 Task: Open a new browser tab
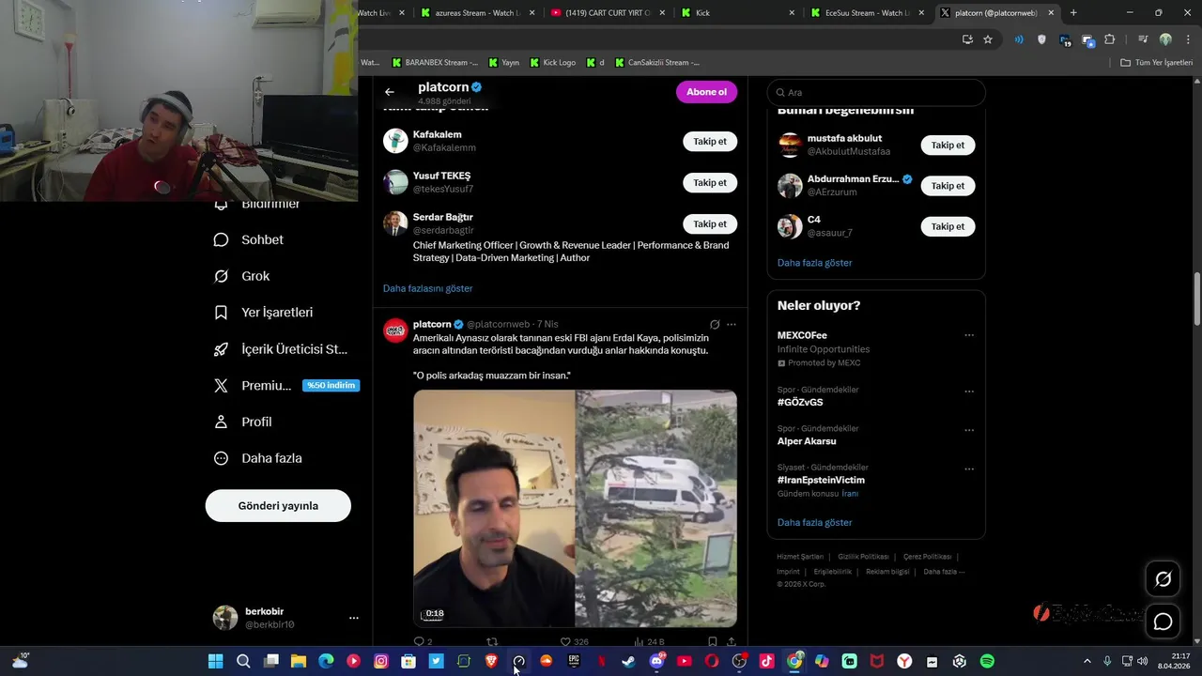pyautogui.click(x=1073, y=13)
